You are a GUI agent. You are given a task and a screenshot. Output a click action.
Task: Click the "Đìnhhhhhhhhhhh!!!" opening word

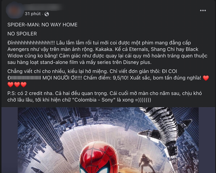31,43
